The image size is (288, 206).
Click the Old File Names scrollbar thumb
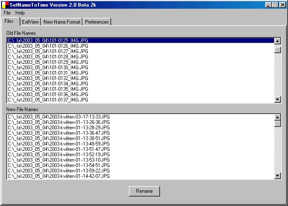point(278,50)
